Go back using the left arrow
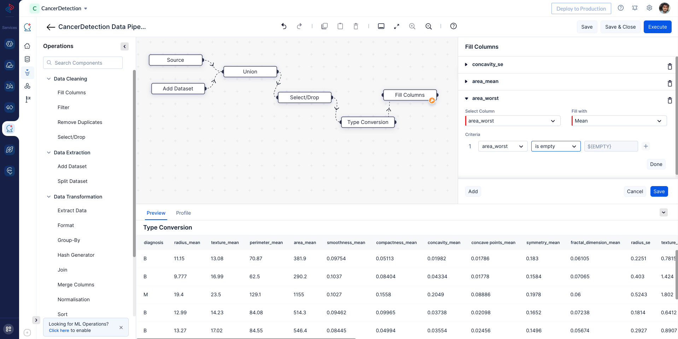Screen dimensions: 678x339 point(51,27)
